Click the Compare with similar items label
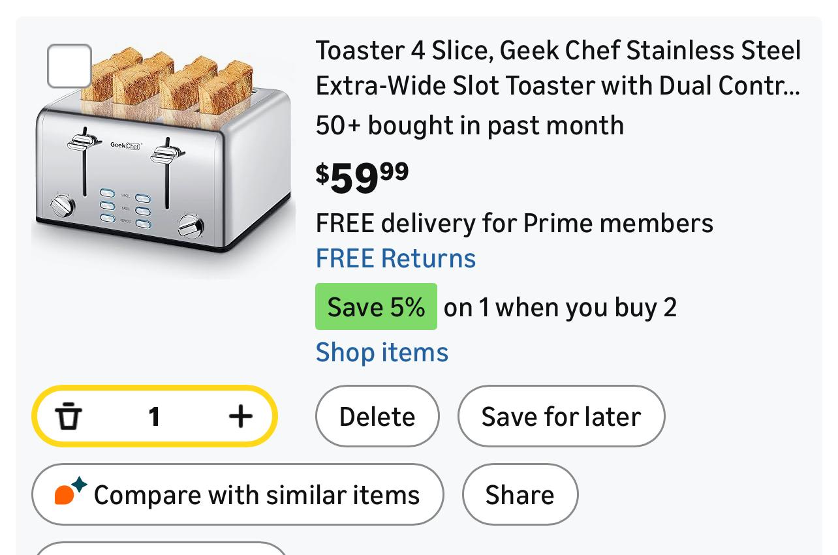 (256, 495)
